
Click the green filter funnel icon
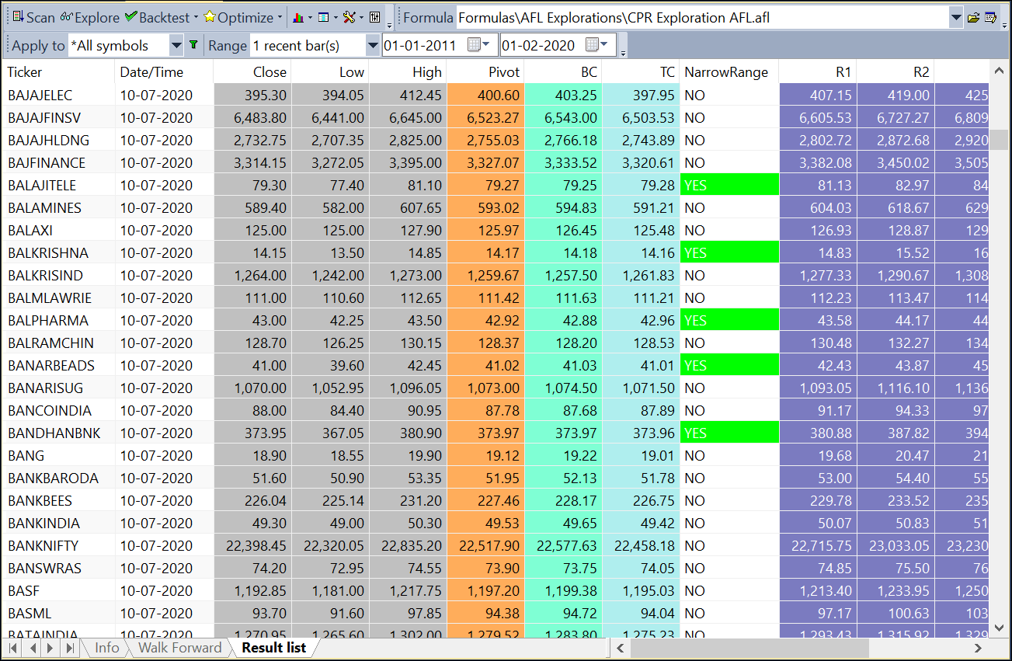tap(193, 45)
